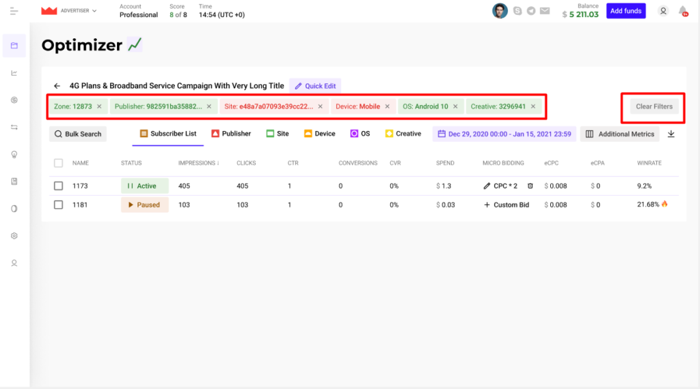Click the Quick Edit button
This screenshot has height=389, width=700.
pos(315,86)
